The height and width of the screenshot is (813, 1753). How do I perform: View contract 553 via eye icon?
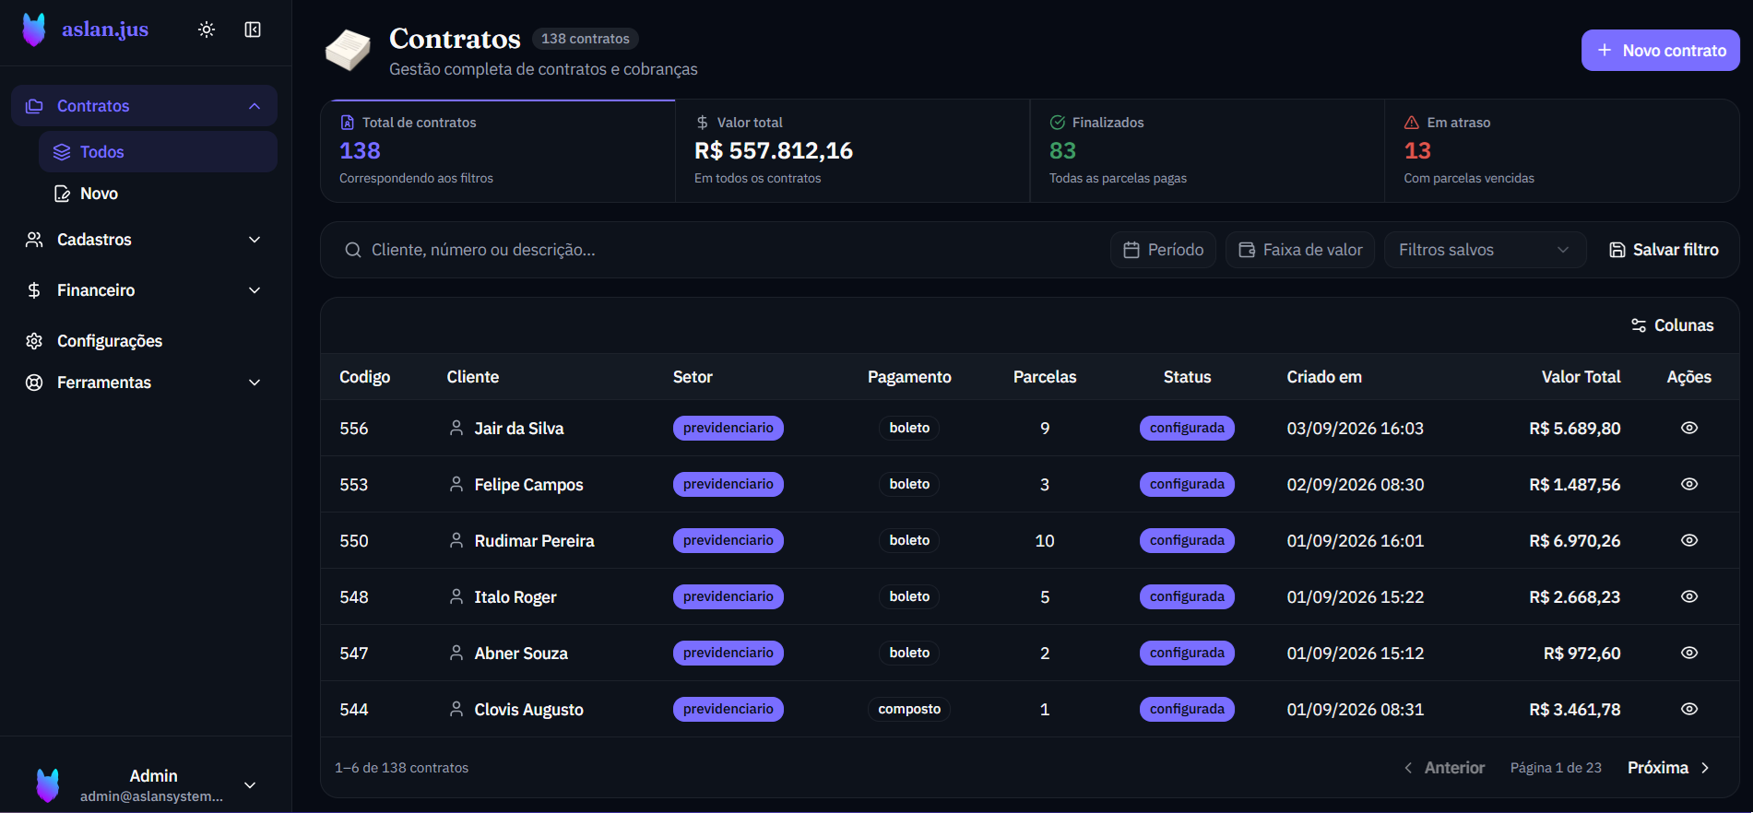point(1689,484)
